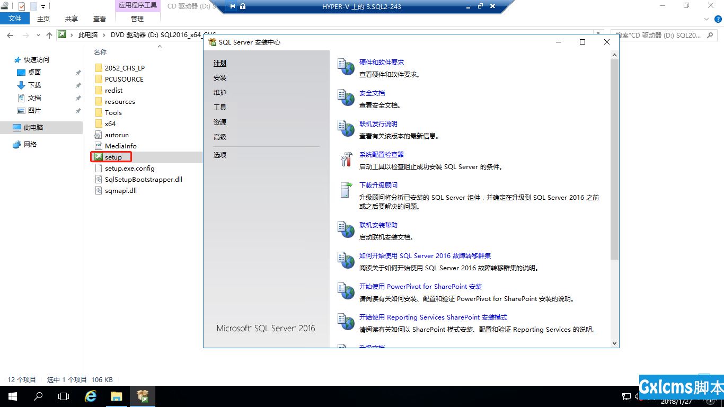Click the failover cluster 故障转移群集 icon
Image resolution: width=724 pixels, height=407 pixels.
point(347,261)
